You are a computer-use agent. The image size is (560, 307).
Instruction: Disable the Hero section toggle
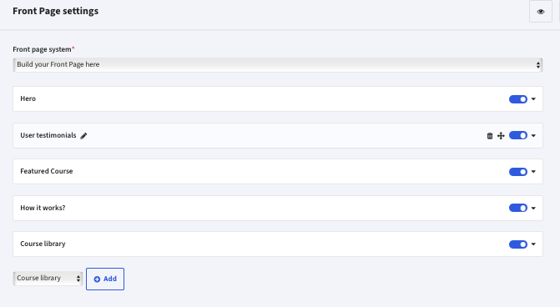(518, 99)
